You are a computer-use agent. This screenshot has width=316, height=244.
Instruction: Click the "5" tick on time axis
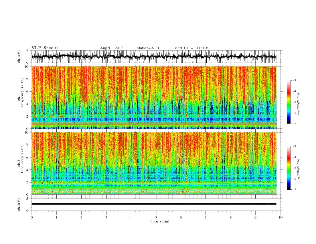coord(156,217)
